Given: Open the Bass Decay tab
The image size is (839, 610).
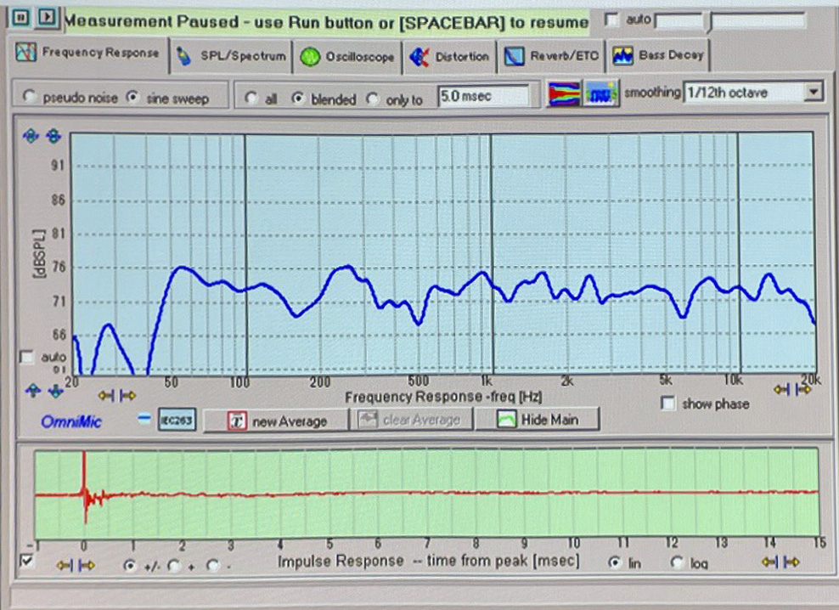Looking at the screenshot, I should click(x=660, y=56).
